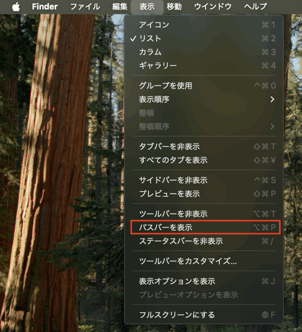
Task: Hide the sidebar with サイドバーを非表示
Action: [x=204, y=180]
